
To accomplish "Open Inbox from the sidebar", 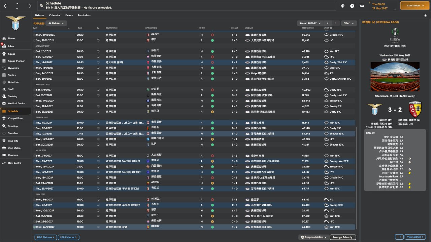I will 11,46.
